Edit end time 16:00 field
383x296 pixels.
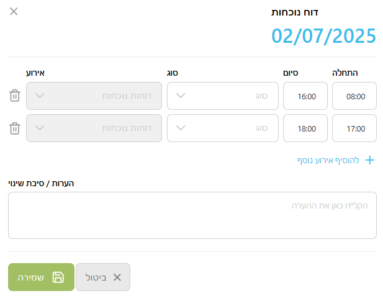click(305, 96)
